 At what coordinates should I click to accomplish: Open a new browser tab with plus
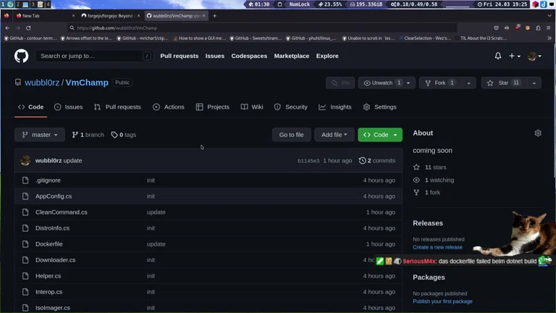click(214, 16)
